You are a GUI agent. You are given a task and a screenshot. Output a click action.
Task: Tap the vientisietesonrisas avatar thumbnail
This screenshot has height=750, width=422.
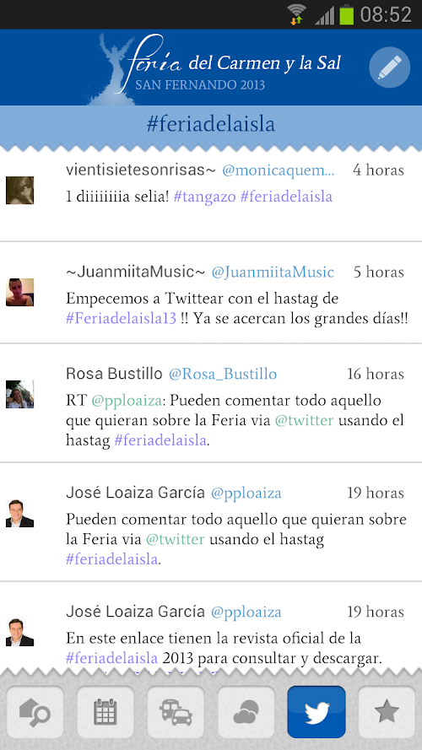point(19,191)
